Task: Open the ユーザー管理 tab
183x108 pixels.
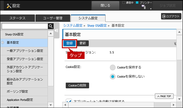Action: (53, 18)
